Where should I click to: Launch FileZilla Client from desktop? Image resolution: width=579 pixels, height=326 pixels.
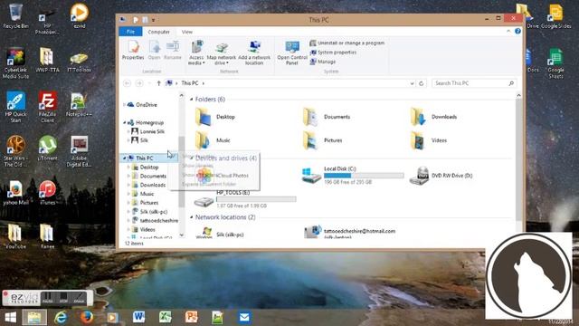pyautogui.click(x=47, y=107)
